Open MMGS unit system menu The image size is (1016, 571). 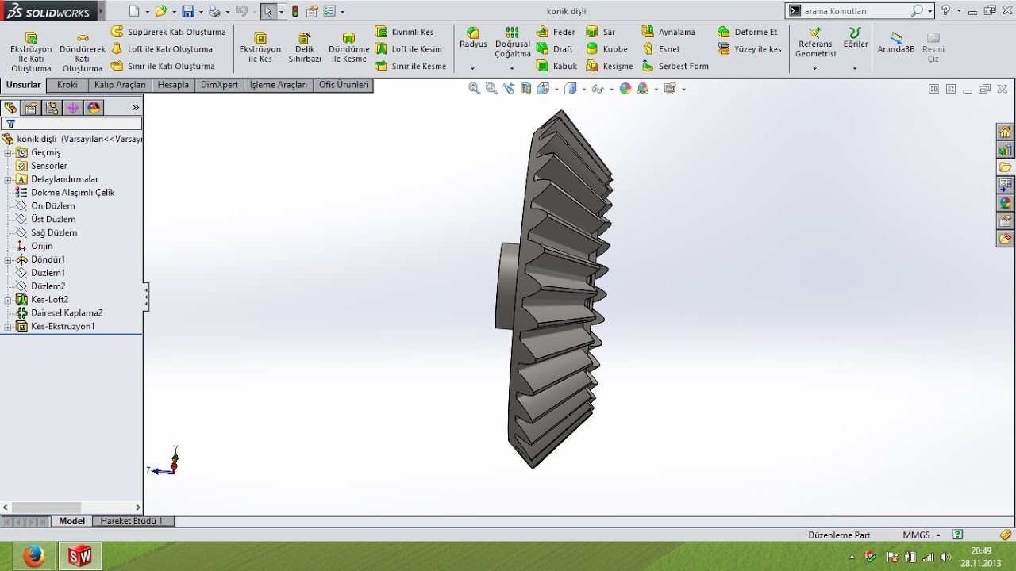point(922,535)
